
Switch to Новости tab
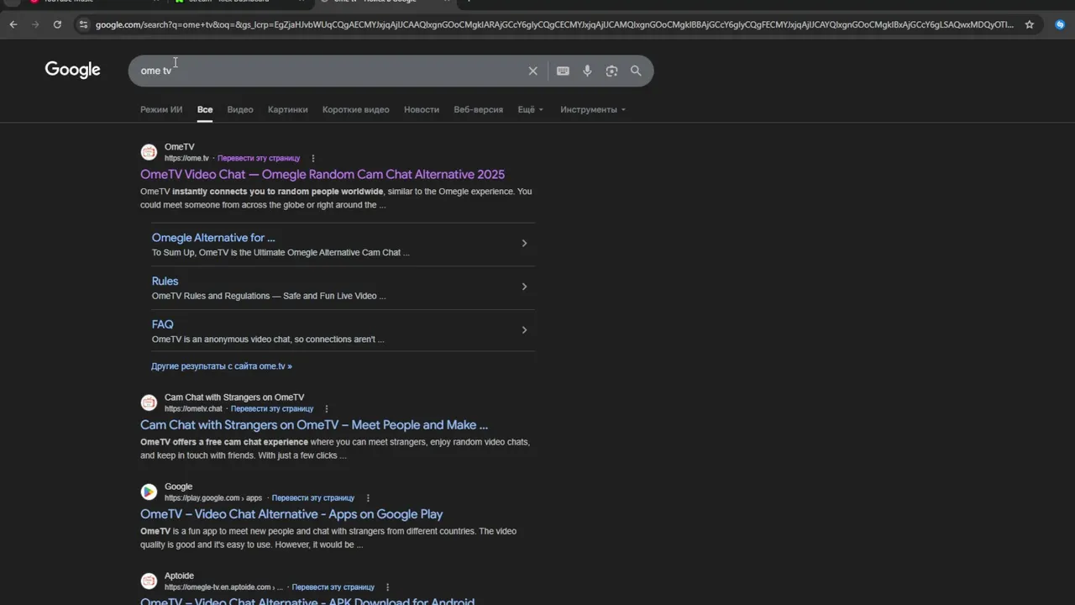(x=422, y=109)
